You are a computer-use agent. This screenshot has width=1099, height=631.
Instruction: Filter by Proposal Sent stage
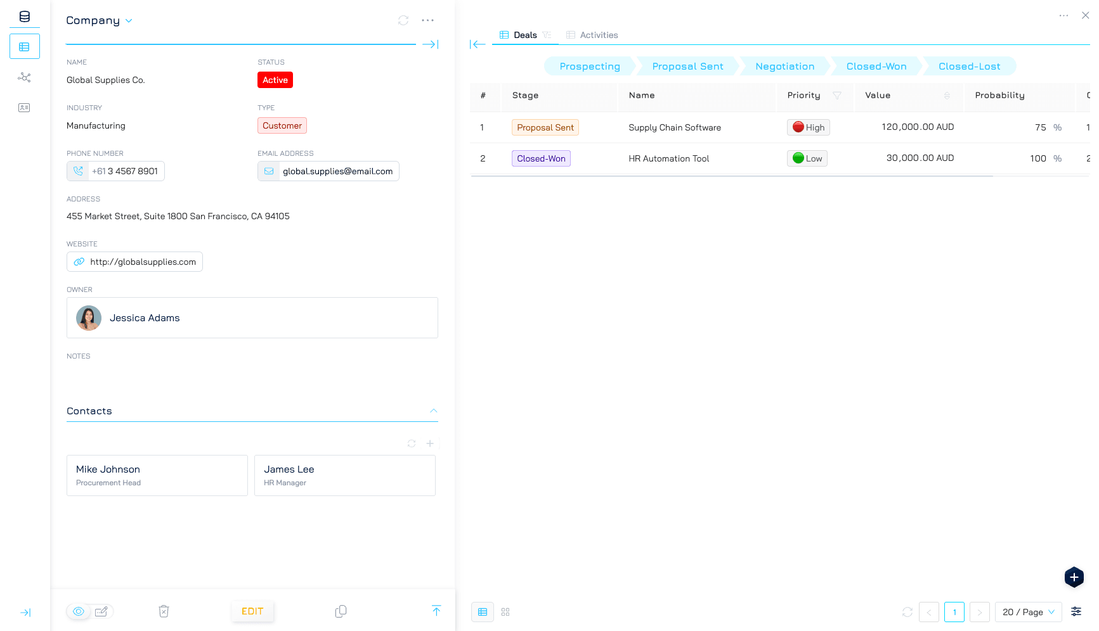tap(688, 67)
